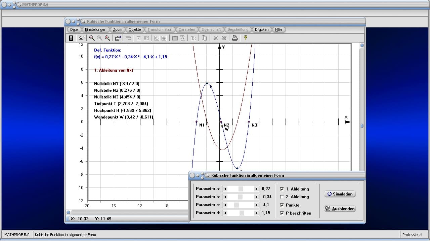Open the Drucken menu
The width and height of the screenshot is (430, 241).
point(262,29)
